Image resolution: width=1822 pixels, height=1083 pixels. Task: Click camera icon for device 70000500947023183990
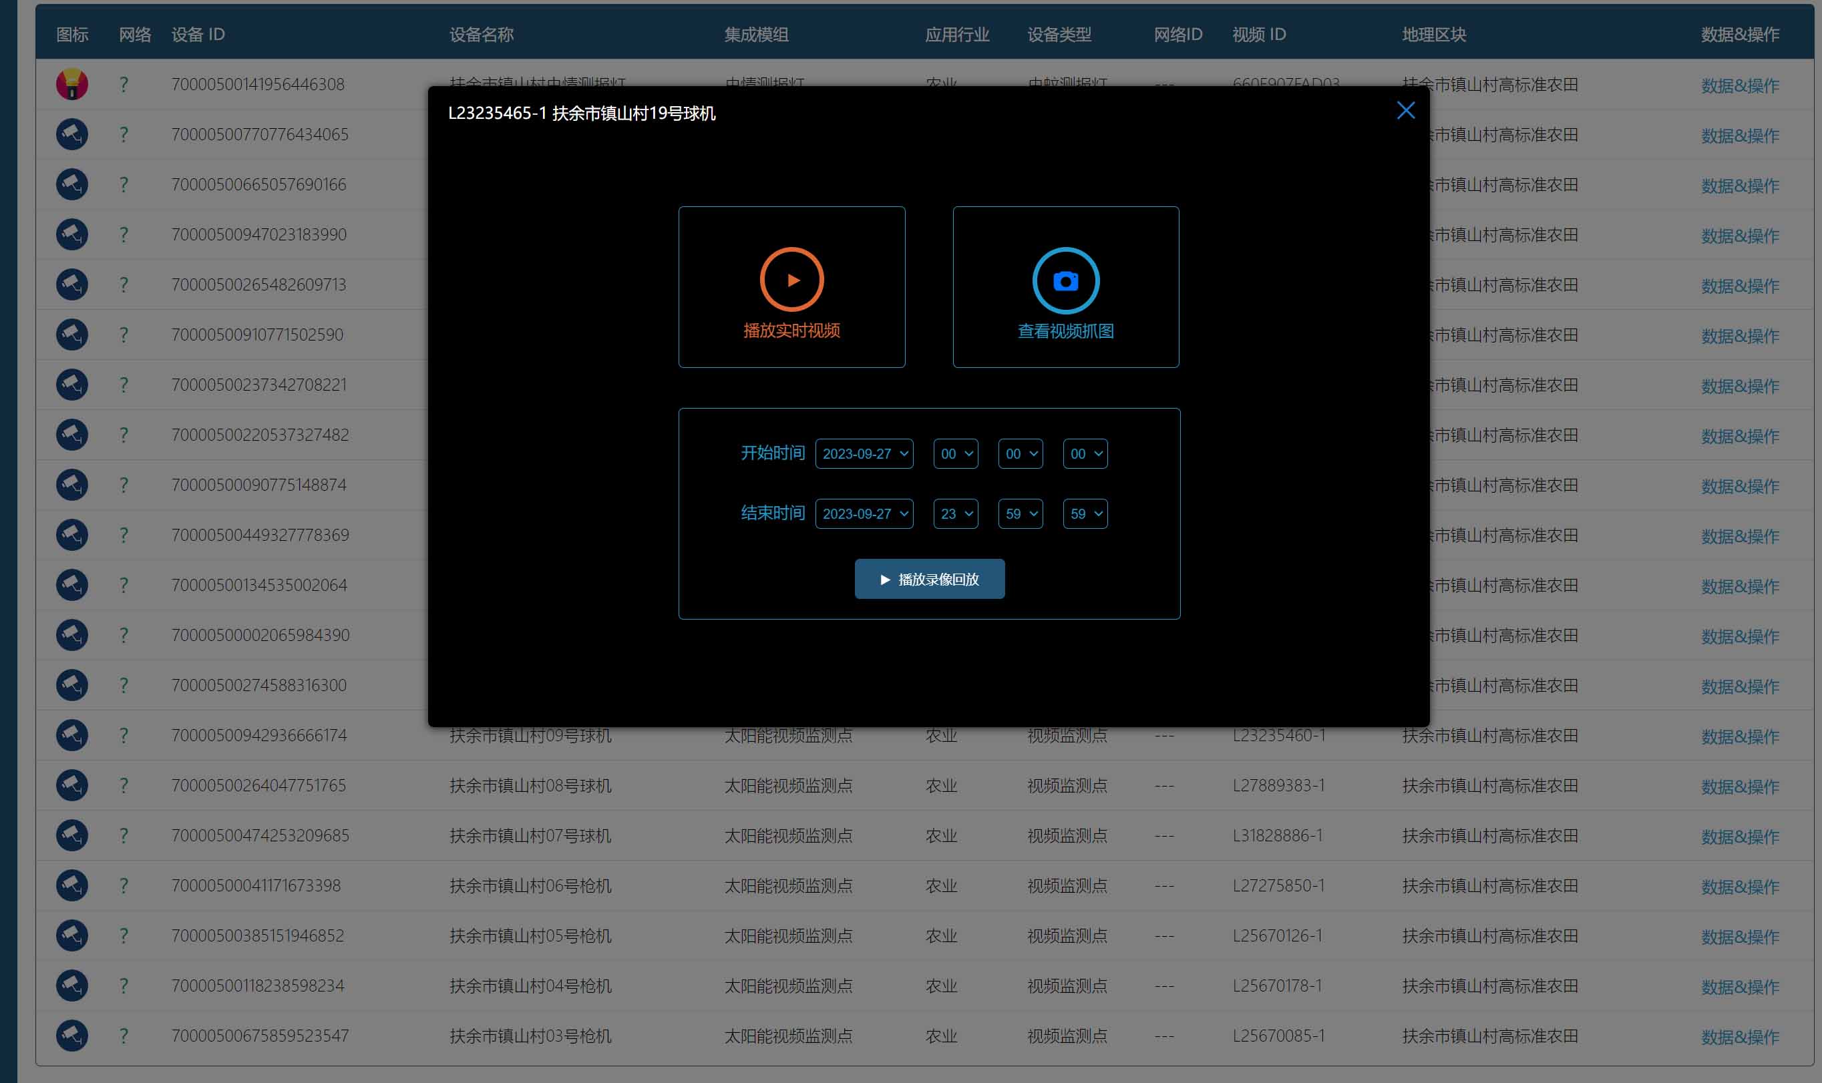point(71,234)
